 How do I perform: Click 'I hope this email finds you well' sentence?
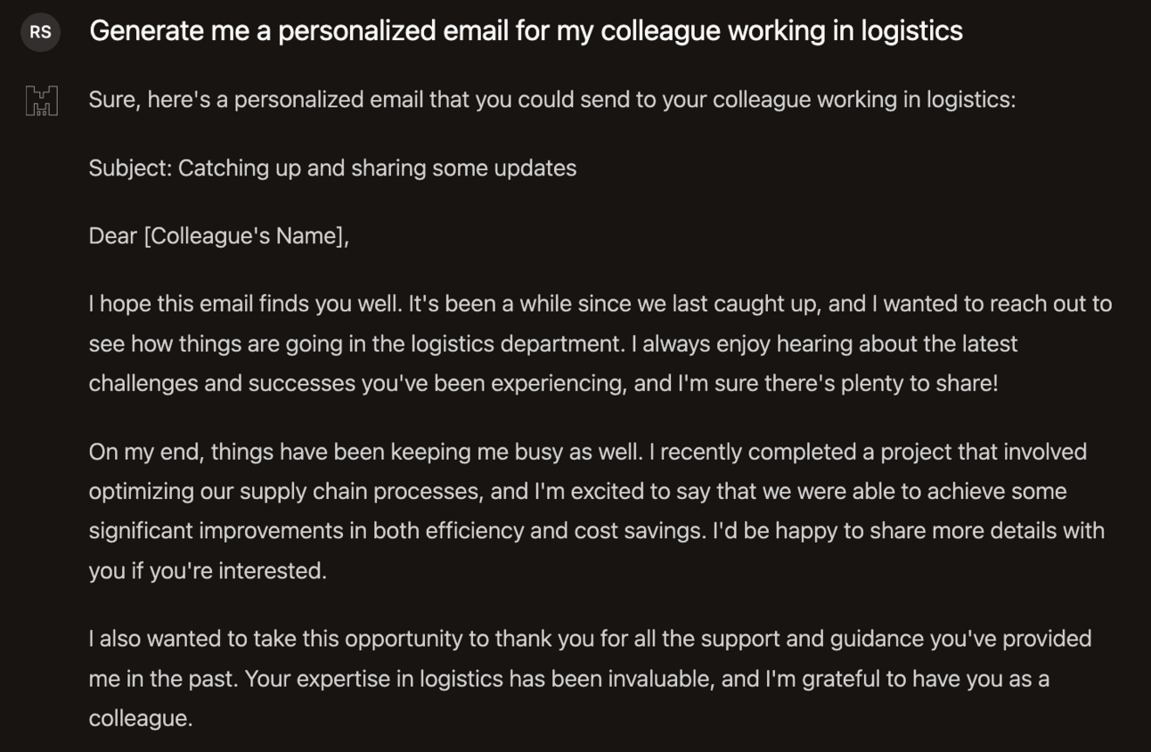(245, 304)
